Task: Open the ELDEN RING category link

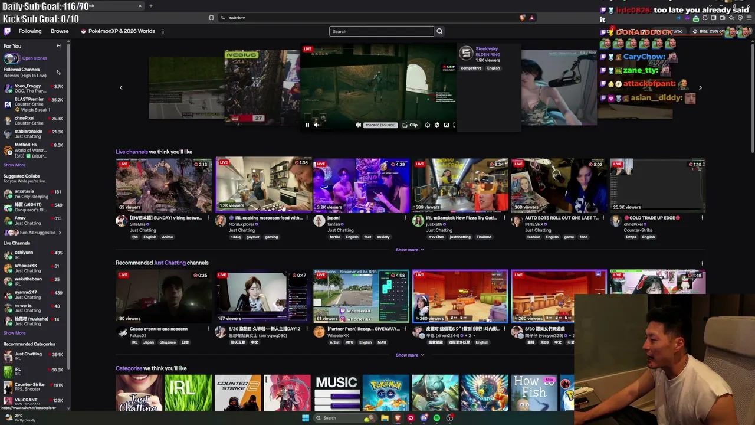Action: click(x=488, y=54)
